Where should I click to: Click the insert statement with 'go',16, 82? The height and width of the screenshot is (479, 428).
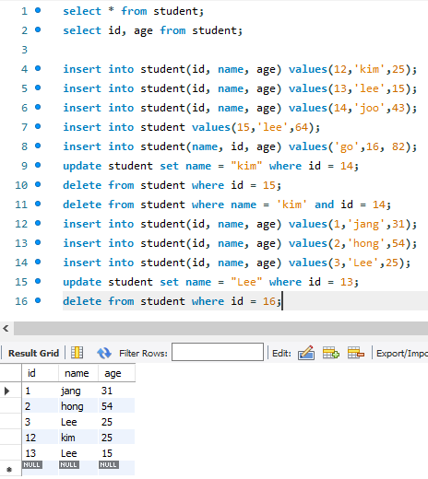pyautogui.click(x=240, y=146)
